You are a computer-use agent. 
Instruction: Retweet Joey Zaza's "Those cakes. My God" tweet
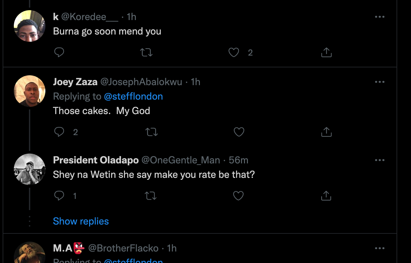click(151, 132)
